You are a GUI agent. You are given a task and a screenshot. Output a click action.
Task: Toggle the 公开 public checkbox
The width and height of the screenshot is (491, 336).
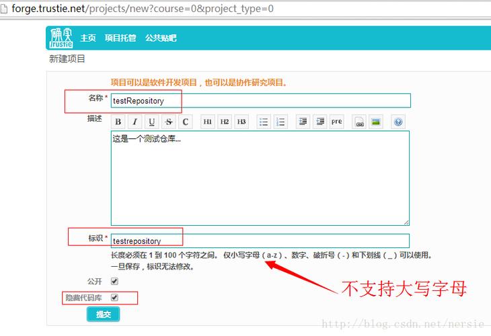[x=114, y=282]
